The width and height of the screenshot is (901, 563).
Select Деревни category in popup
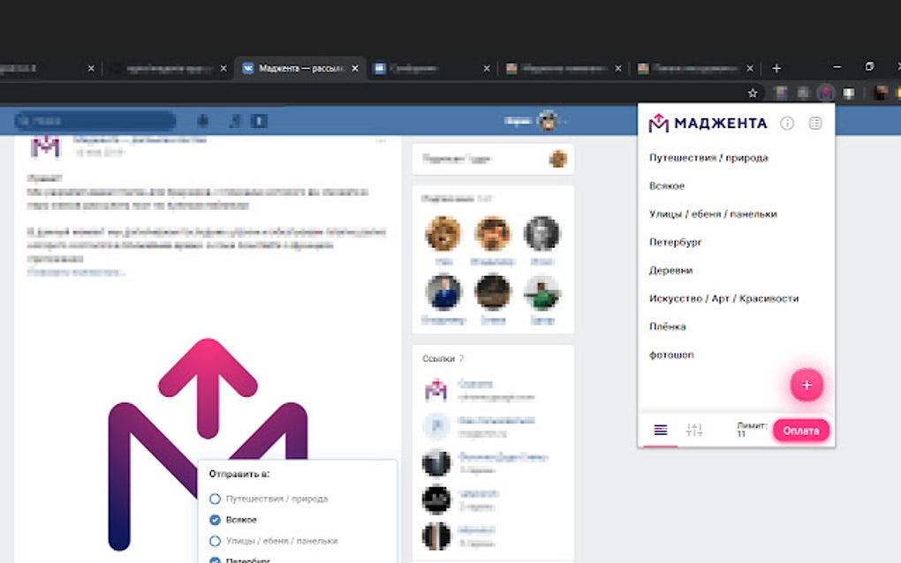click(670, 270)
